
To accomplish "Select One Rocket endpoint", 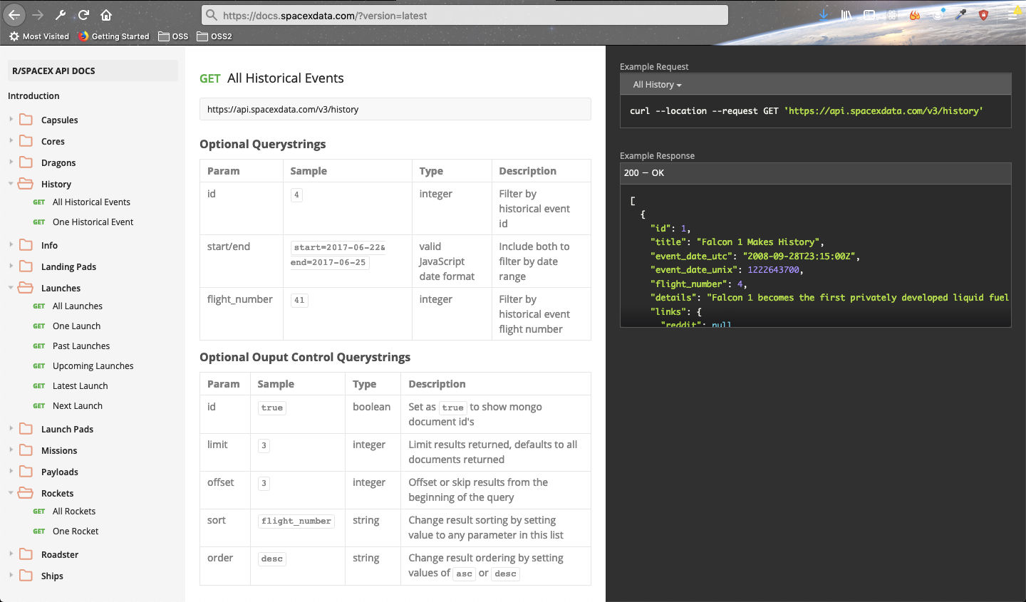I will coord(76,531).
